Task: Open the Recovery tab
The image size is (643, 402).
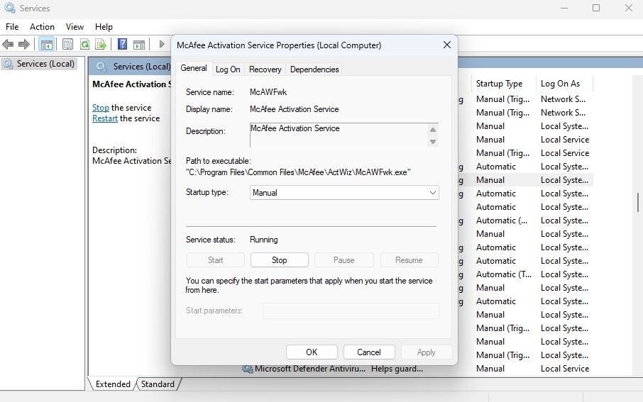Action: pos(265,69)
